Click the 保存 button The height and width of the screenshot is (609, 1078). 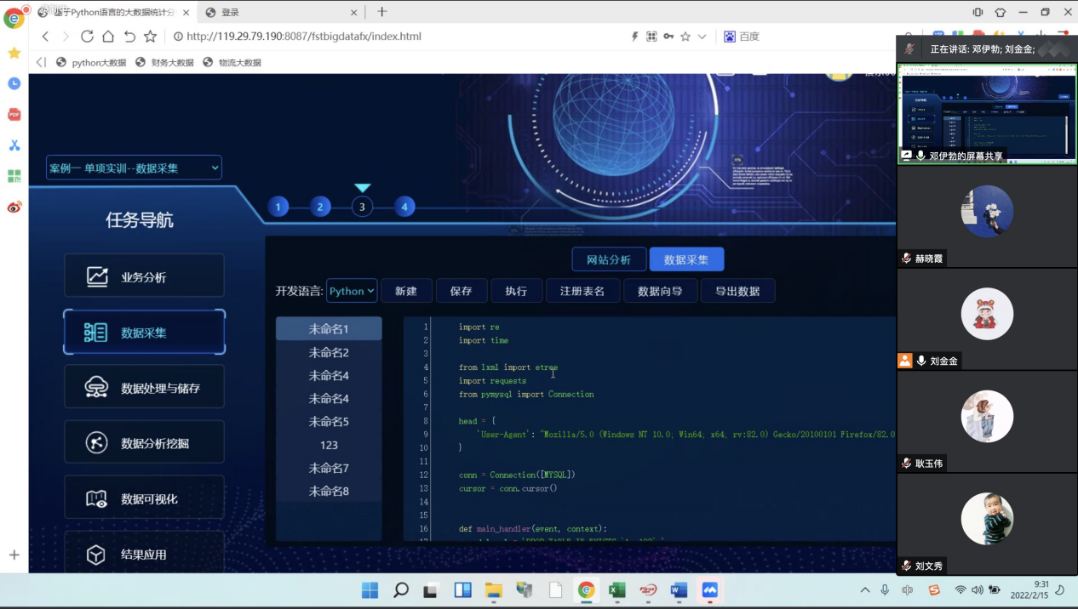click(x=461, y=291)
